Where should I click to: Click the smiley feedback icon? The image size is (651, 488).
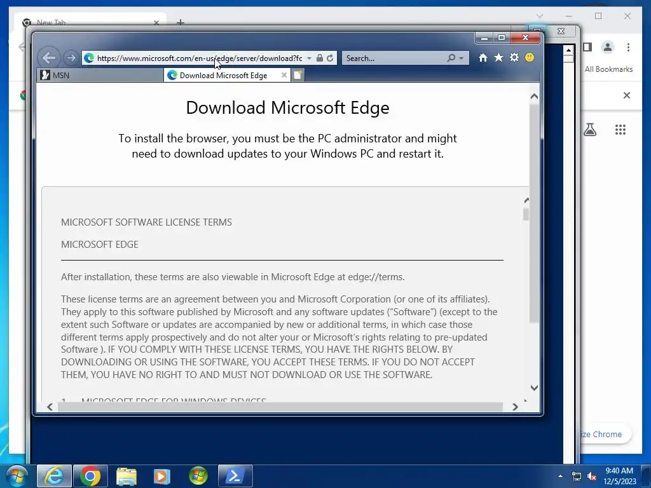coord(530,58)
